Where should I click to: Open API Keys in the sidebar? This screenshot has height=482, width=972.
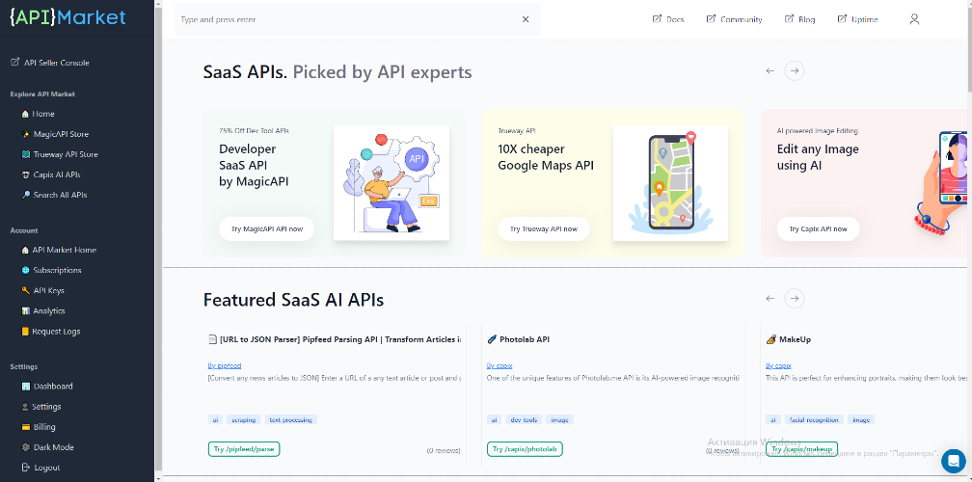[x=42, y=290]
